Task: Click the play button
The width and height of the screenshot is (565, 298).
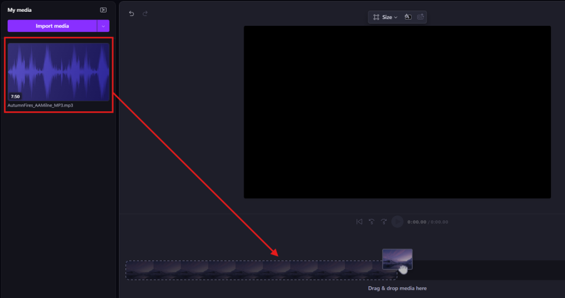Action: 397,221
